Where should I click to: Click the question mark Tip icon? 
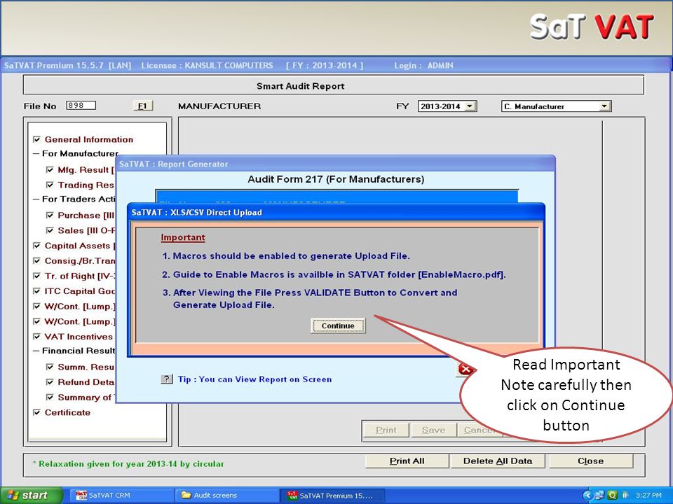(167, 379)
